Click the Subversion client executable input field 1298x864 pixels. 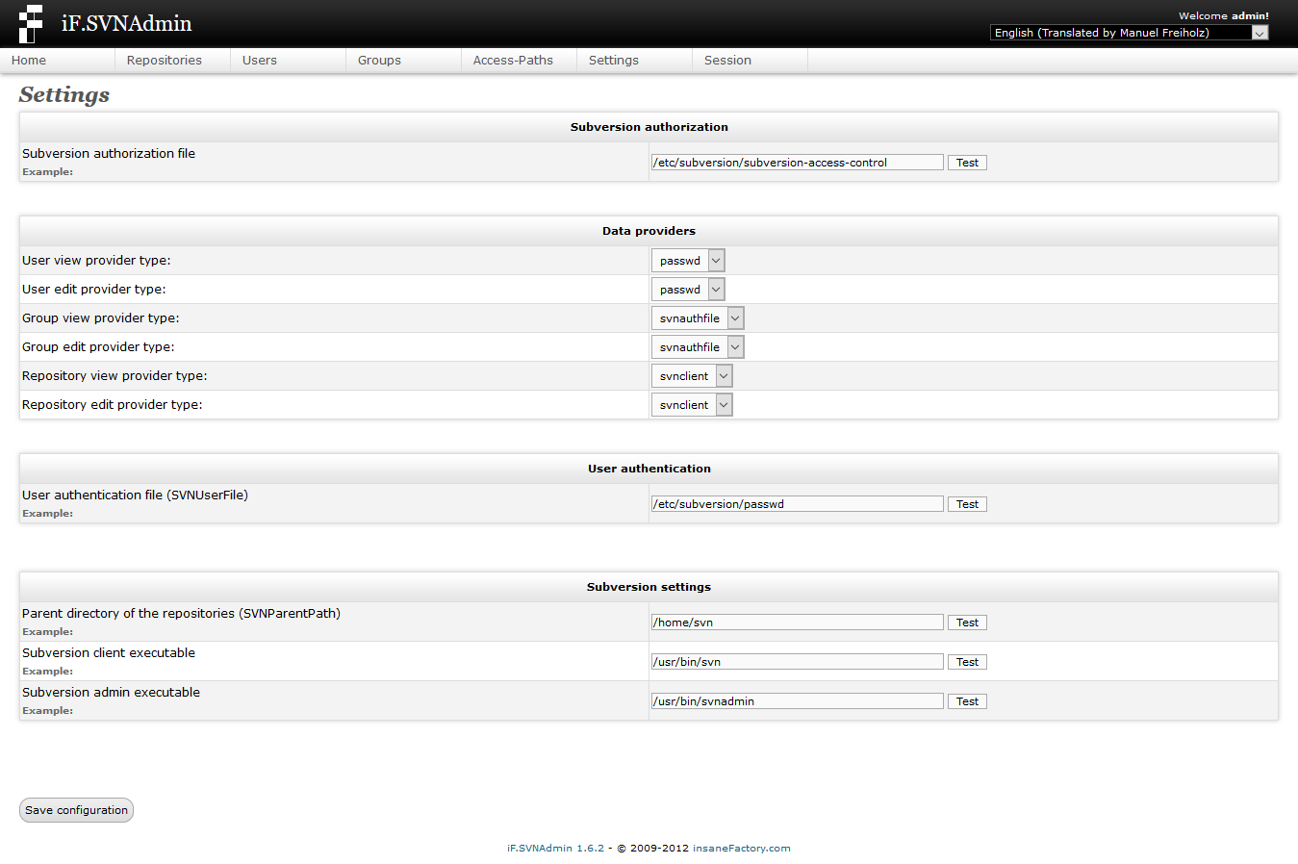797,661
